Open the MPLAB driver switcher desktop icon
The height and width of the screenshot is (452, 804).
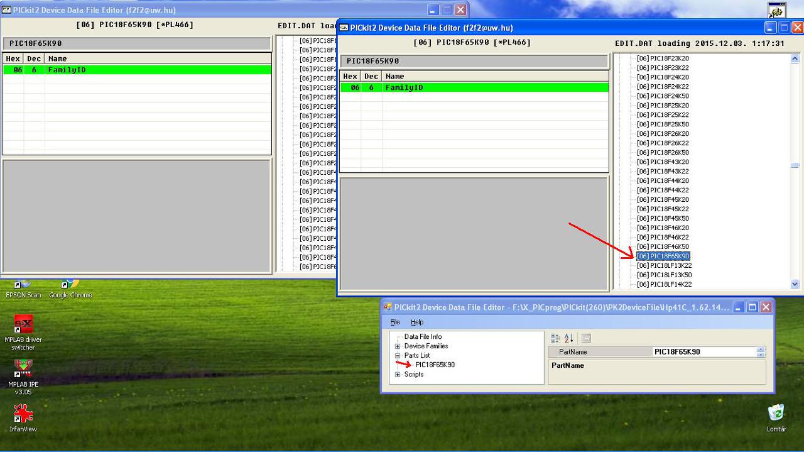click(23, 333)
